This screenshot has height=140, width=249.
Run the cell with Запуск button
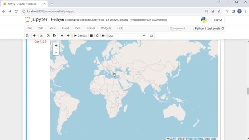click(x=81, y=36)
